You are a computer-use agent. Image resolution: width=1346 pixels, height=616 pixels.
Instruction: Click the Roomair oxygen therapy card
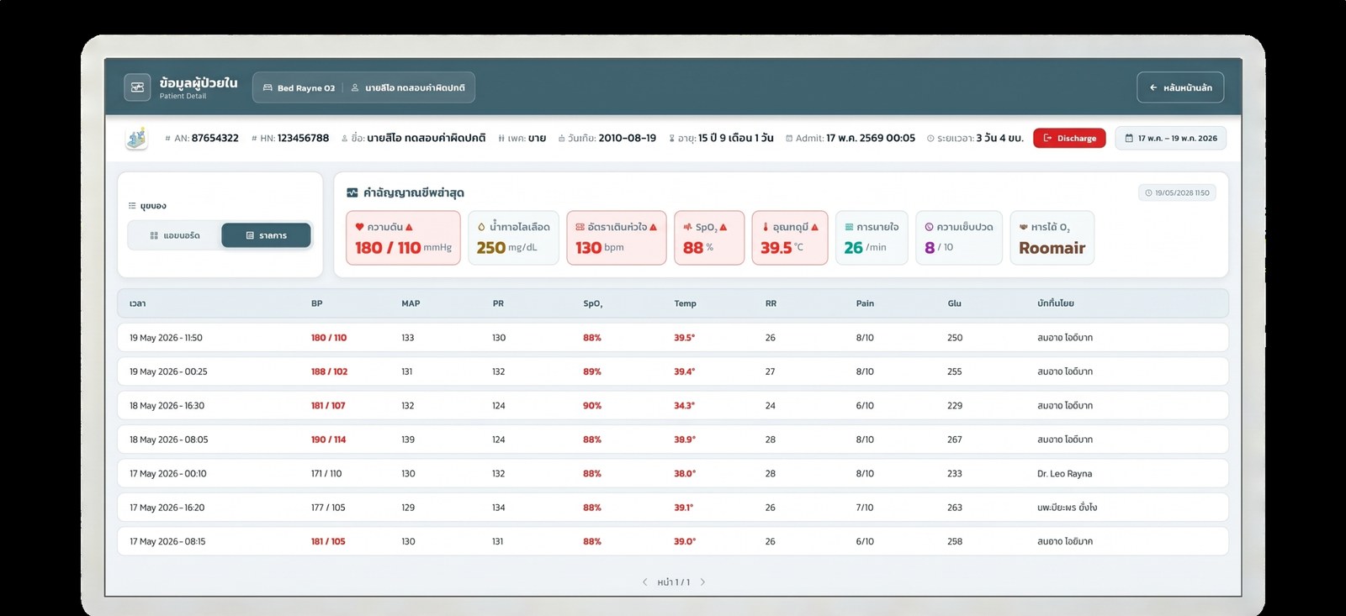coord(1052,238)
